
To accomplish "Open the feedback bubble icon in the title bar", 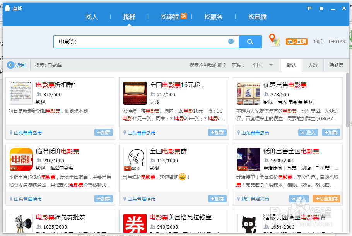I will [x=309, y=8].
